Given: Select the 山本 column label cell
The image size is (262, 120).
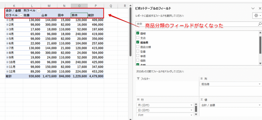Looking at the screenshot, I should click(49, 15).
